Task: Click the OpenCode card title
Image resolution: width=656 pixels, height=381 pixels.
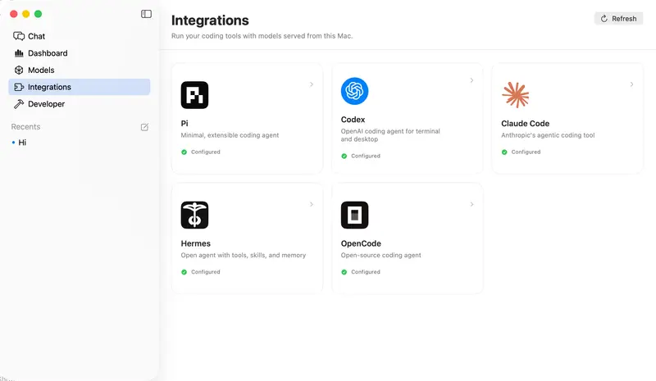Action: pos(361,244)
